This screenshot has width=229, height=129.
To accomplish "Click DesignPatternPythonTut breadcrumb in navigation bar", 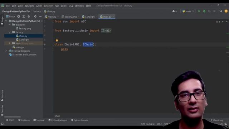I will coord(16,11).
